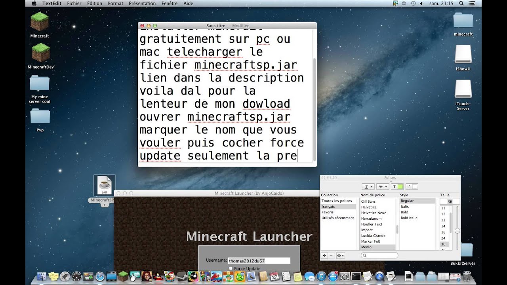Image resolution: width=507 pixels, height=285 pixels.
Task: Open Calendar showing 27 in the Dock
Action: pyautogui.click(x=275, y=276)
